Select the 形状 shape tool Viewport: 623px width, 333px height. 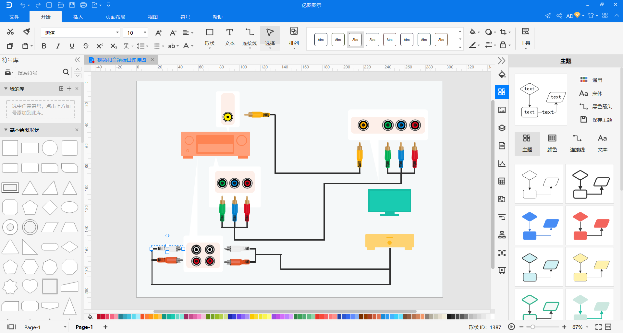click(x=210, y=38)
